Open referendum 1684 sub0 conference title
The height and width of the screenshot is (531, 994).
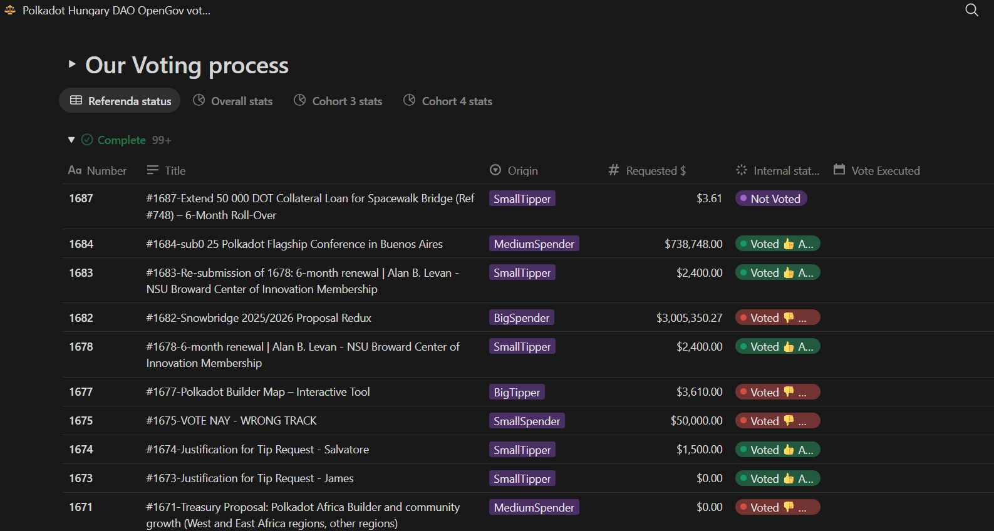point(294,244)
